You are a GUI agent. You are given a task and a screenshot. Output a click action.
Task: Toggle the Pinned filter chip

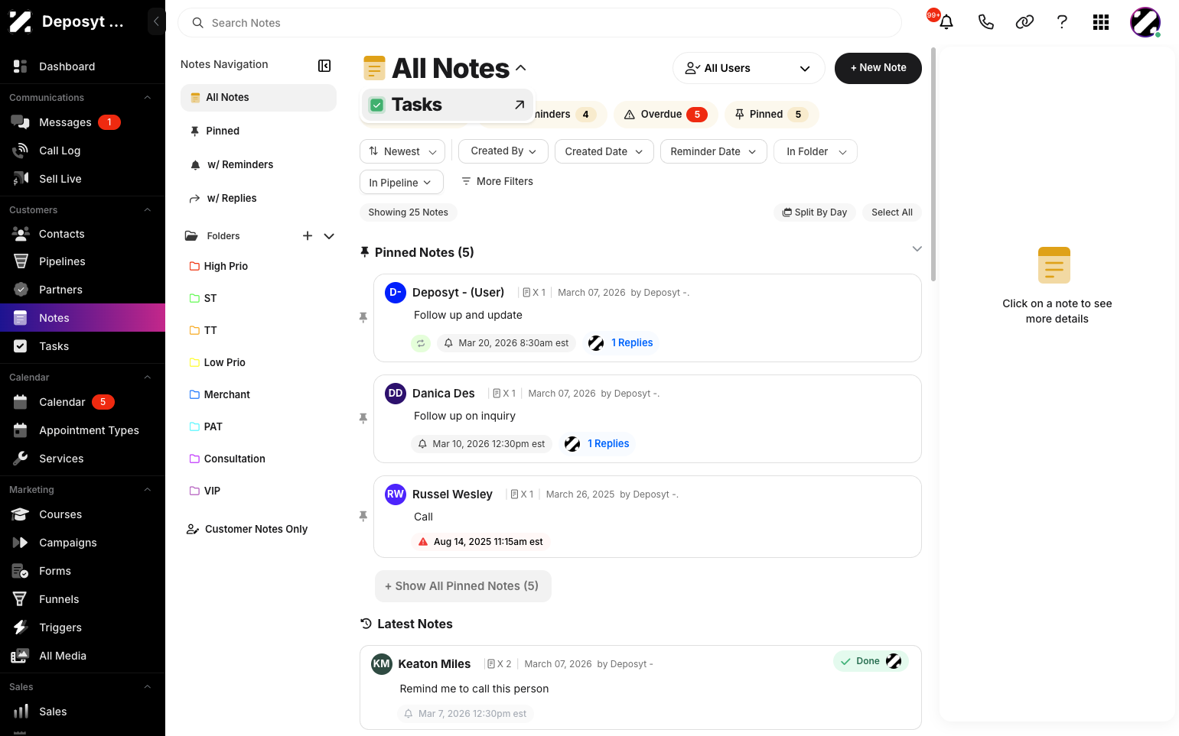(771, 115)
